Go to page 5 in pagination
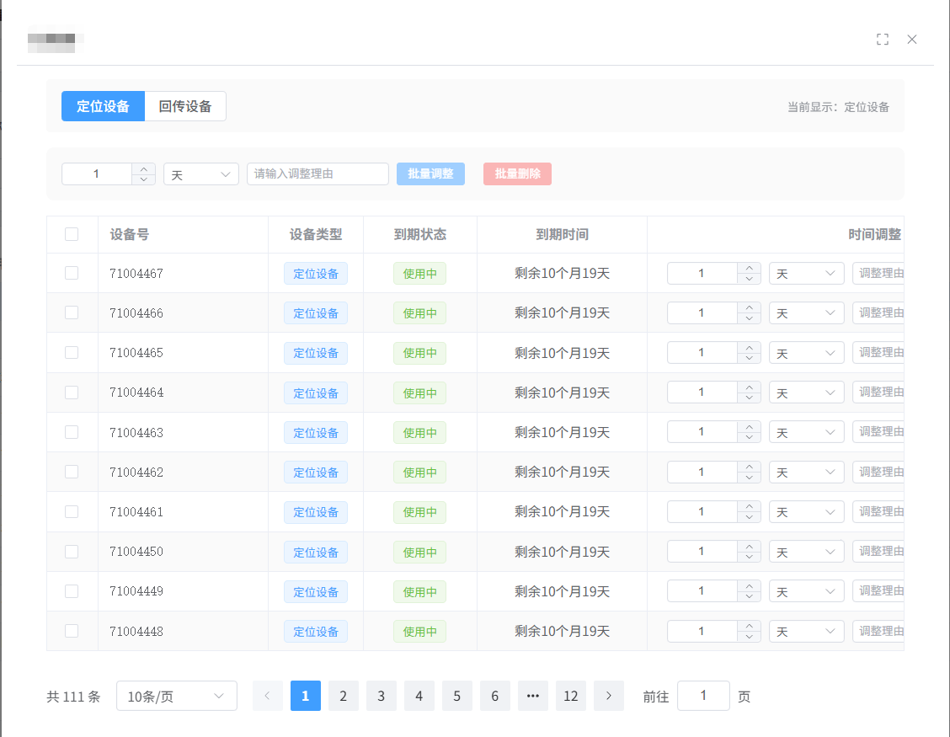Viewport: 950px width, 737px height. coord(456,696)
